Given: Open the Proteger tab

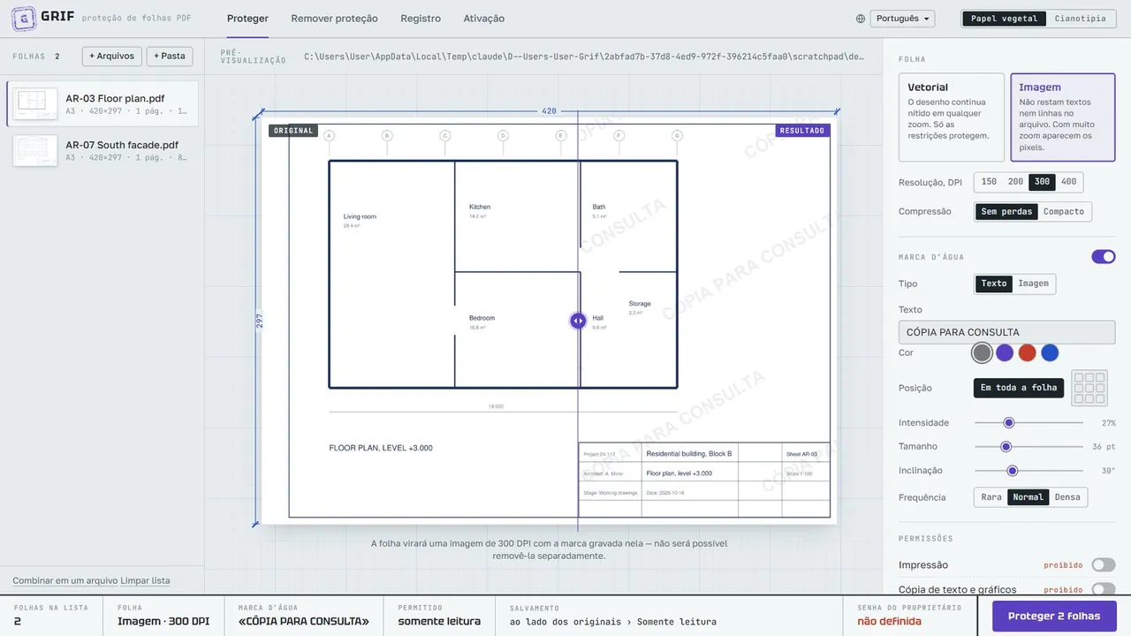Looking at the screenshot, I should coord(247,19).
